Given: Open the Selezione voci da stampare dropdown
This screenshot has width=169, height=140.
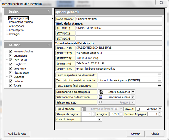Looking at the screenshot, I should point(133,92).
